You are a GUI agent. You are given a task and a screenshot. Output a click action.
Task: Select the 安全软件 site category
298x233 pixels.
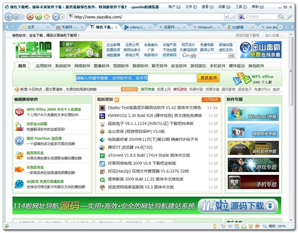click(179, 66)
